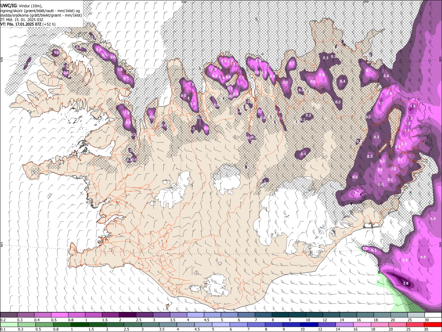Click the "0.1" label in the lower legend

(x=3, y=329)
